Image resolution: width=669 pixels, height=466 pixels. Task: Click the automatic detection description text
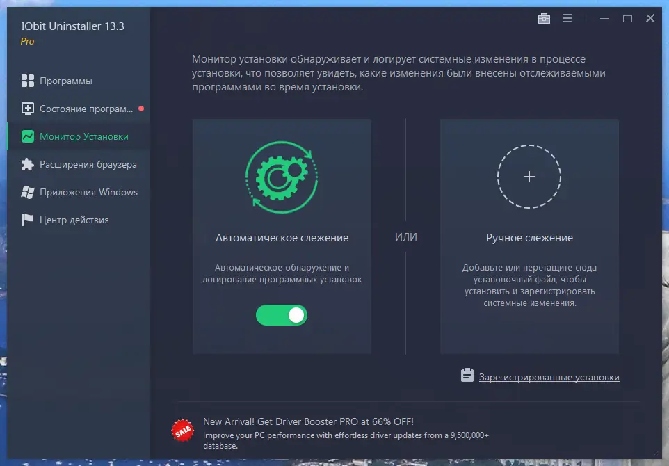(x=282, y=273)
